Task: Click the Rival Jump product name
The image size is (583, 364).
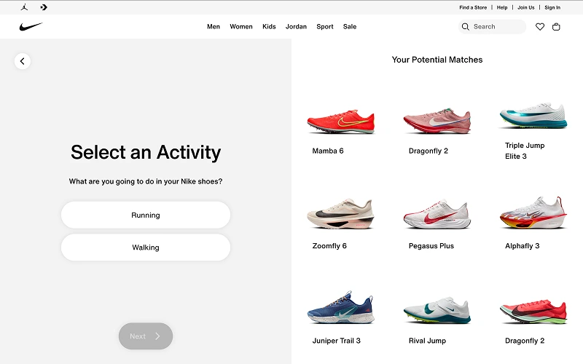Action: [x=427, y=341]
